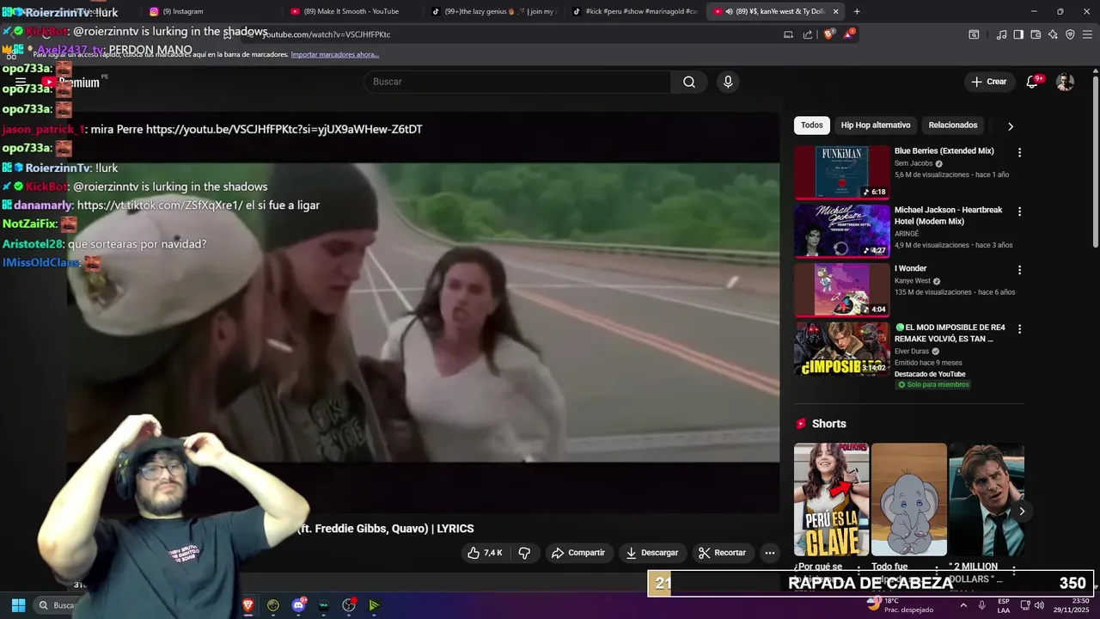Open the Brave VPN shield icon

[x=1070, y=34]
